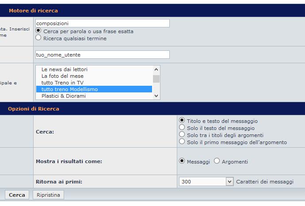305x206 pixels.
Task: Focus the 'tuo_nome_utente' author field
Action: [102, 54]
